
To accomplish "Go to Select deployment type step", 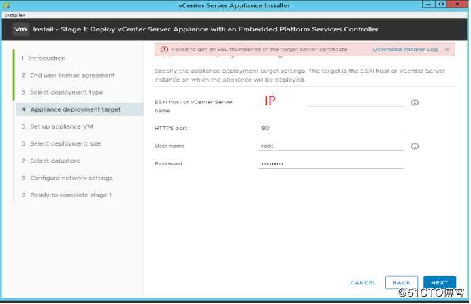I will (x=62, y=92).
